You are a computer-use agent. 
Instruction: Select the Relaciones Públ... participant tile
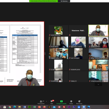point(78,31)
